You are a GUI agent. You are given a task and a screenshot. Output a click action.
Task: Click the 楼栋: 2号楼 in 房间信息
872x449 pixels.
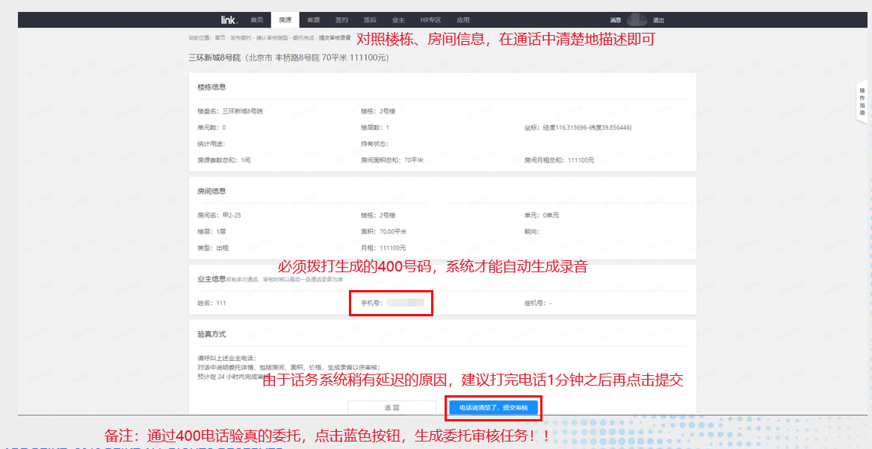pyautogui.click(x=377, y=216)
